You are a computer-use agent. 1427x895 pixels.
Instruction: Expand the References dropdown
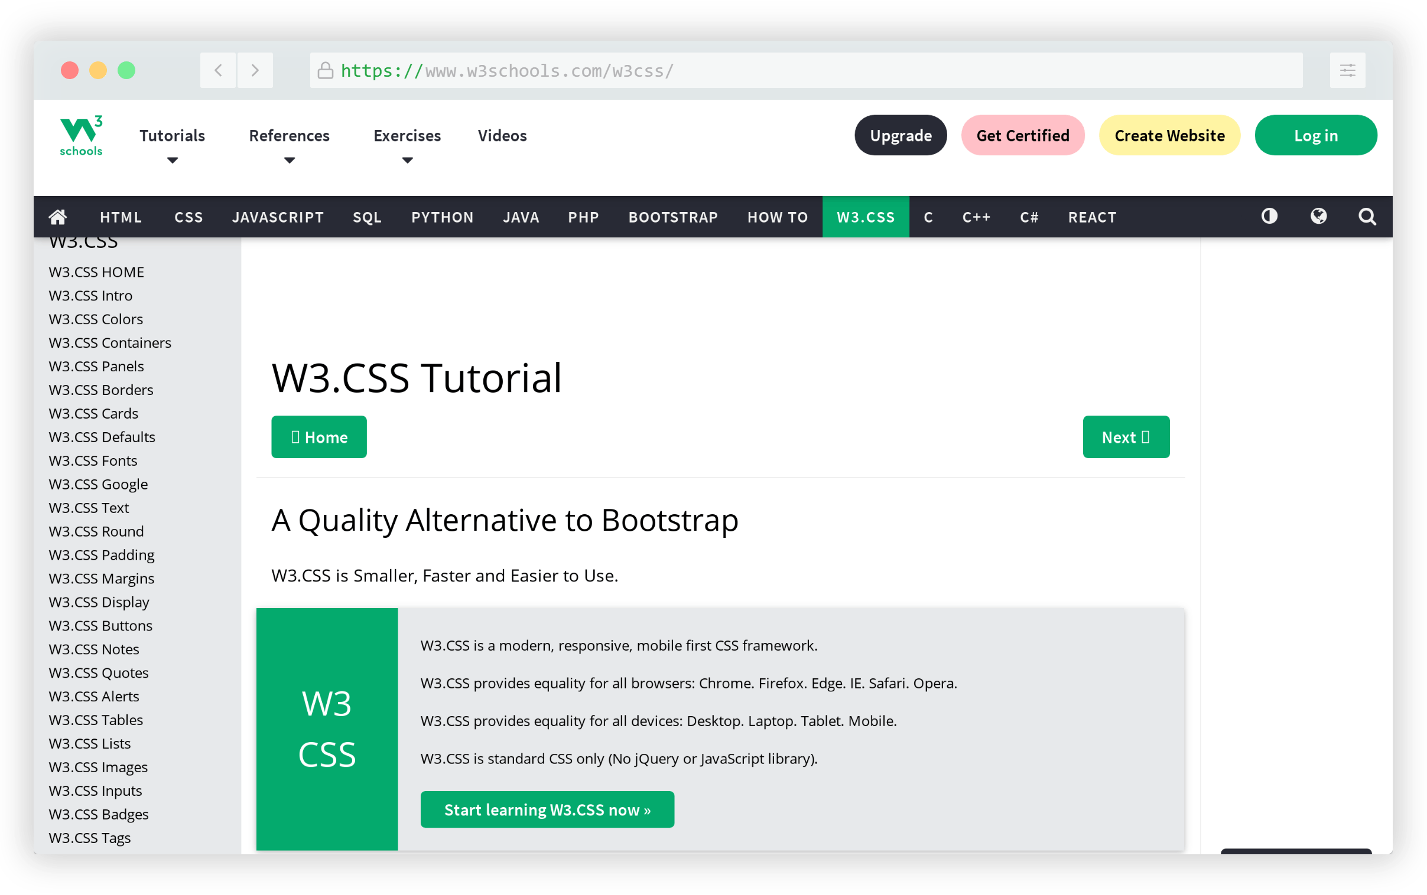pyautogui.click(x=289, y=135)
